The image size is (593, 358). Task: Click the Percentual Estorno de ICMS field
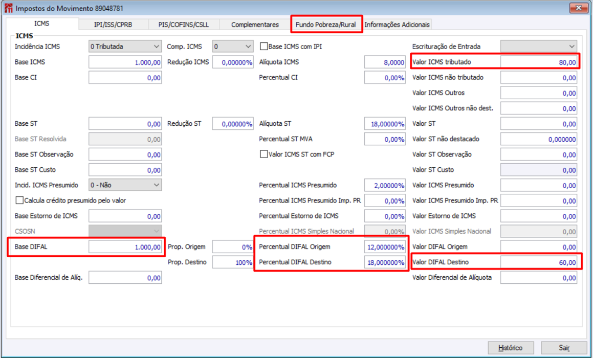[x=385, y=216]
